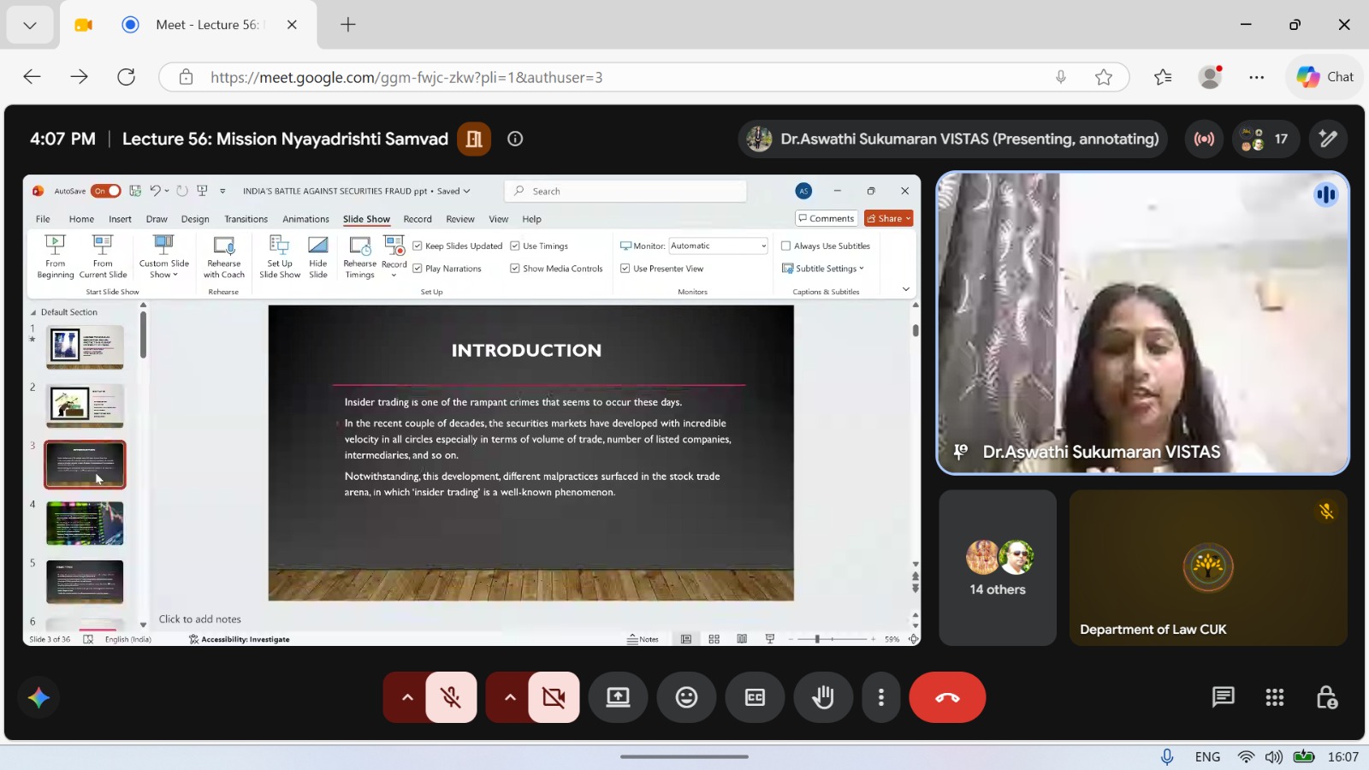Viewport: 1369px width, 770px height.
Task: Open the emoji reactions button
Action: pos(686,697)
